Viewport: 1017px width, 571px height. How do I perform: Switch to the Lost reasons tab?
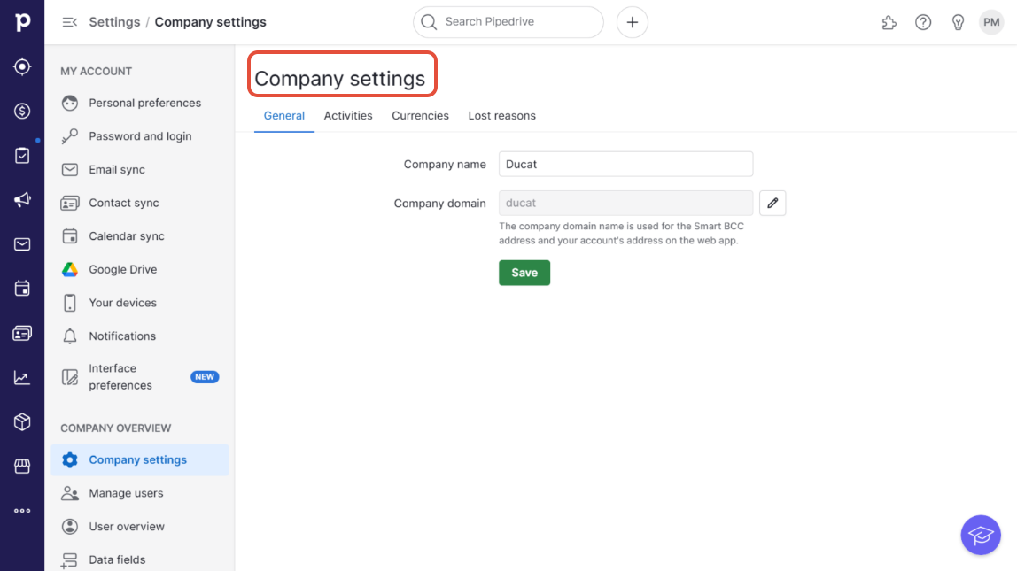501,116
